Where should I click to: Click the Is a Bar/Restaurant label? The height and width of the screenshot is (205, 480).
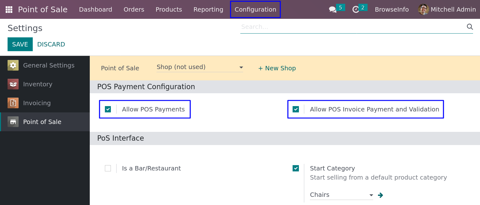151,168
